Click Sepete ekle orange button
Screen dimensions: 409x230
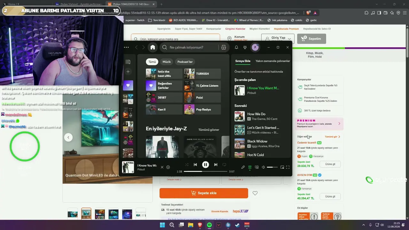[x=204, y=193]
